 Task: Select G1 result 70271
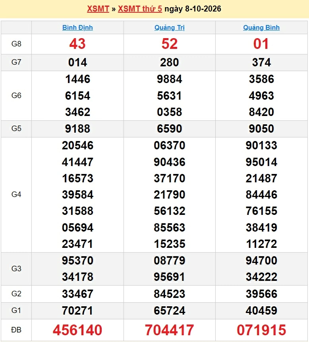(x=77, y=310)
